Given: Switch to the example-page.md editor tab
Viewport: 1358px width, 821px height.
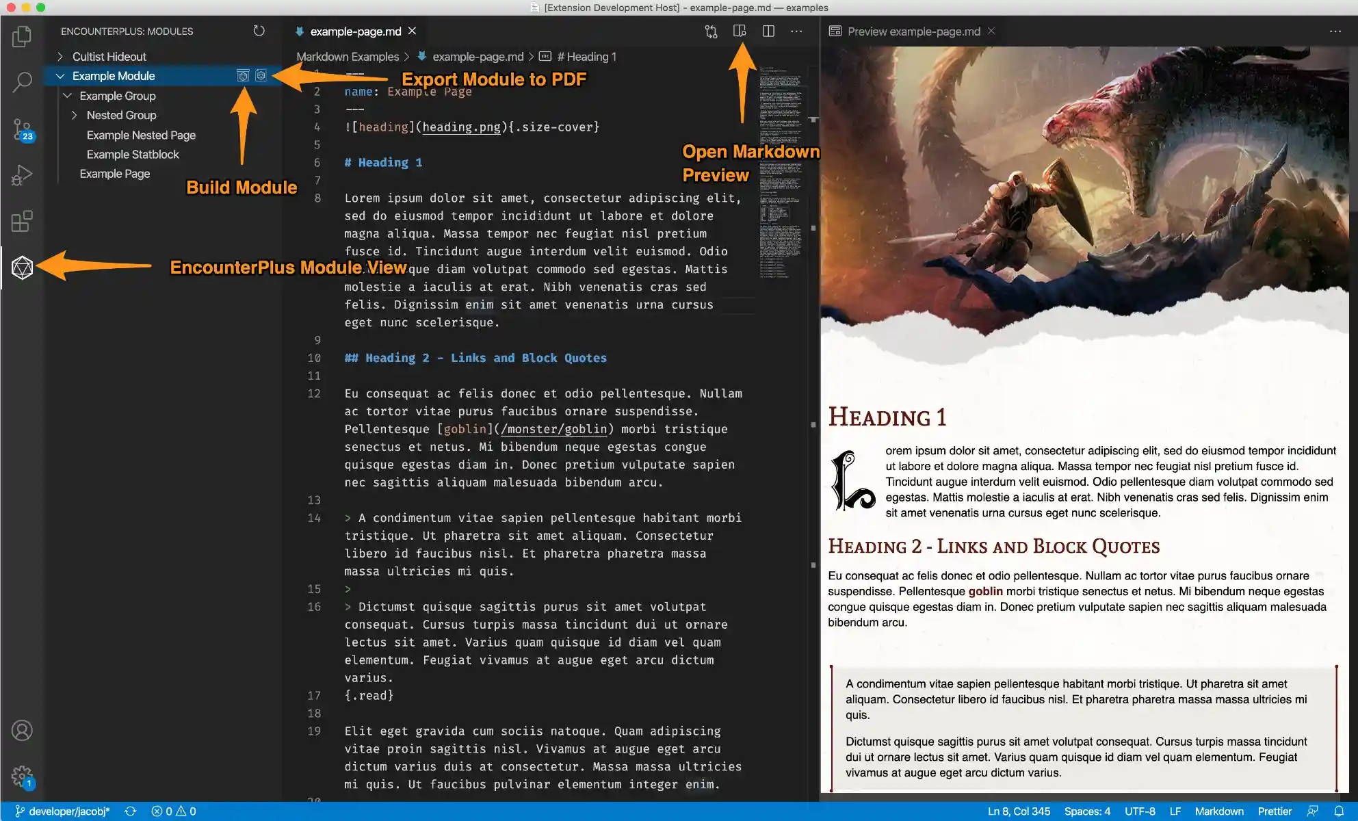Looking at the screenshot, I should tap(354, 31).
